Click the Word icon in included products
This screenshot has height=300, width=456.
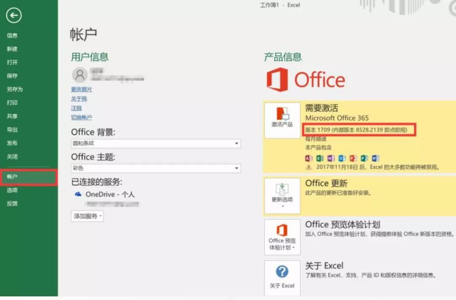click(375, 158)
